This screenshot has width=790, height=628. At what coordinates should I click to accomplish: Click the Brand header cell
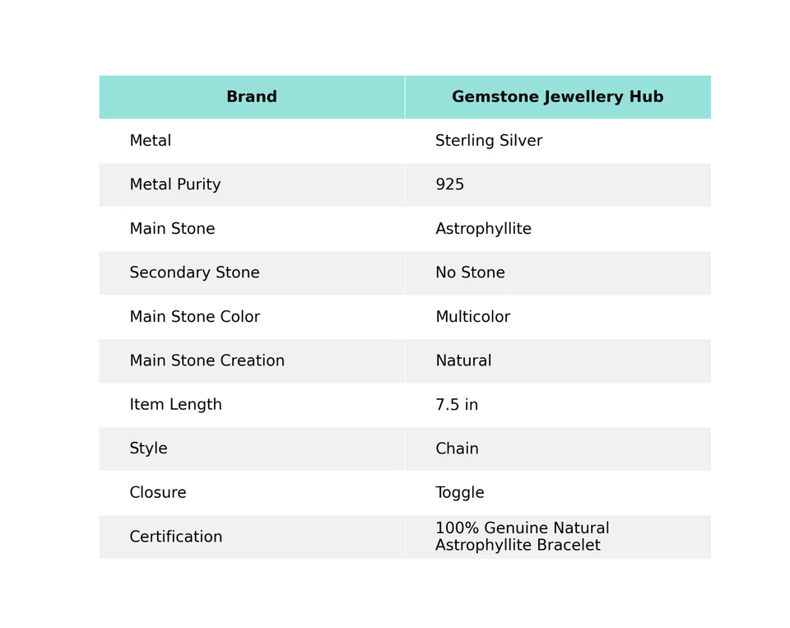(251, 97)
